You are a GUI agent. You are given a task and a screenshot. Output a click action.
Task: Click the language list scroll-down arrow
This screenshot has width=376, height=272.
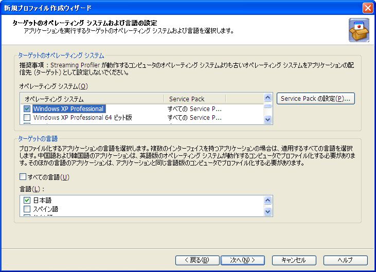tap(267, 212)
